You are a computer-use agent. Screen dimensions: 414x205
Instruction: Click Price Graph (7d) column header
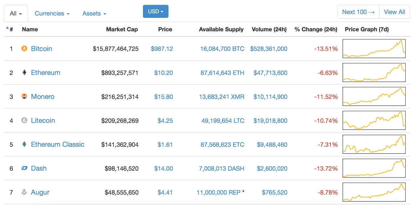click(367, 29)
